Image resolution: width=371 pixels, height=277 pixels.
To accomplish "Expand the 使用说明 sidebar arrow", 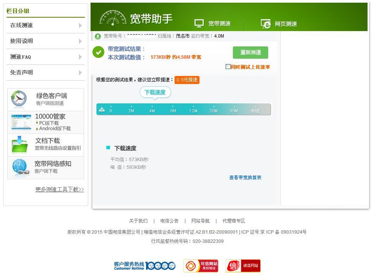I will [x=80, y=41].
